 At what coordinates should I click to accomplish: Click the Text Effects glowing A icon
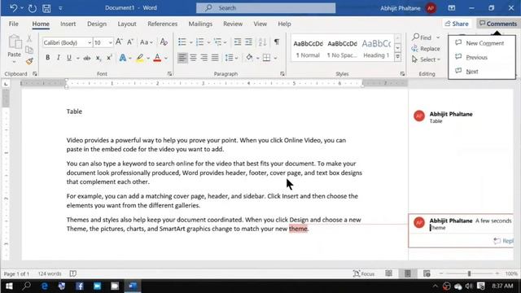click(x=123, y=58)
